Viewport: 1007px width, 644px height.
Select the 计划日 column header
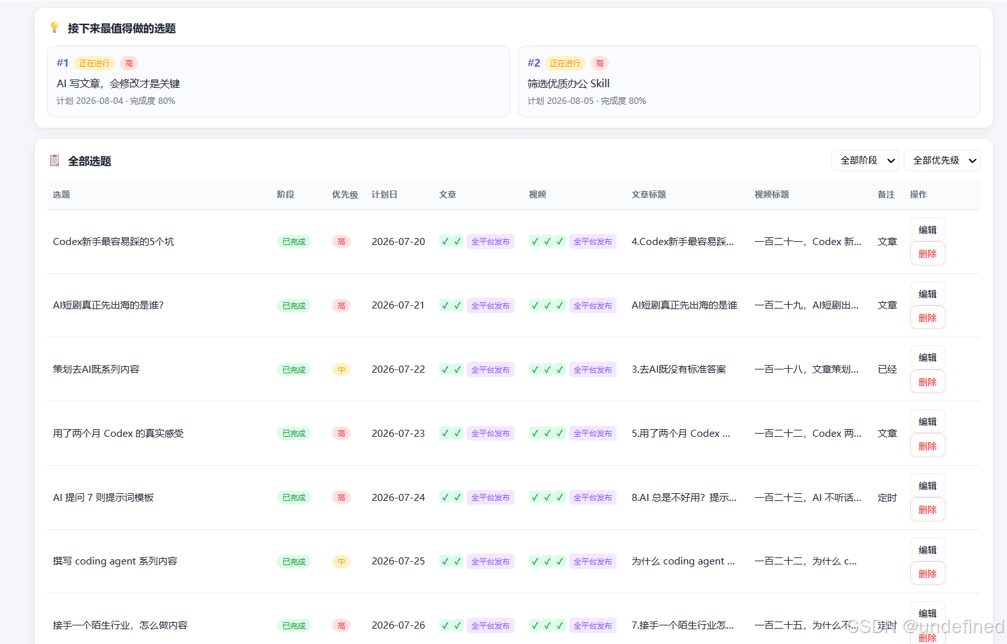pyautogui.click(x=385, y=194)
